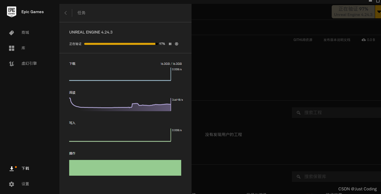Image resolution: width=381 pixels, height=194 pixels.
Task: Focus the 搜索工程 search field
Action: pos(336,113)
